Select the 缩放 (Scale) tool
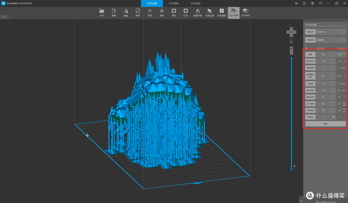Image resolution: width=348 pixels, height=203 pixels. pyautogui.click(x=138, y=13)
